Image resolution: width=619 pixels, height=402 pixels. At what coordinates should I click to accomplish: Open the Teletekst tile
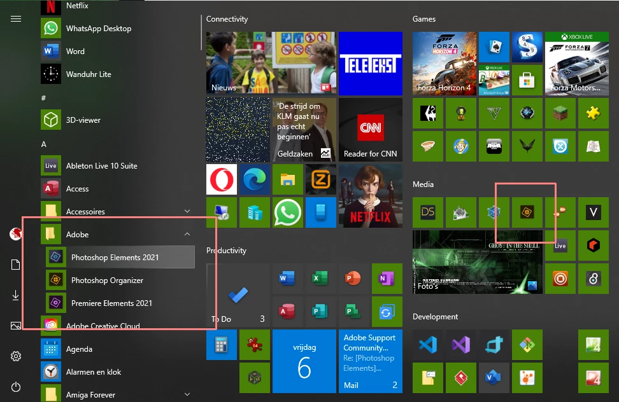[x=371, y=64]
